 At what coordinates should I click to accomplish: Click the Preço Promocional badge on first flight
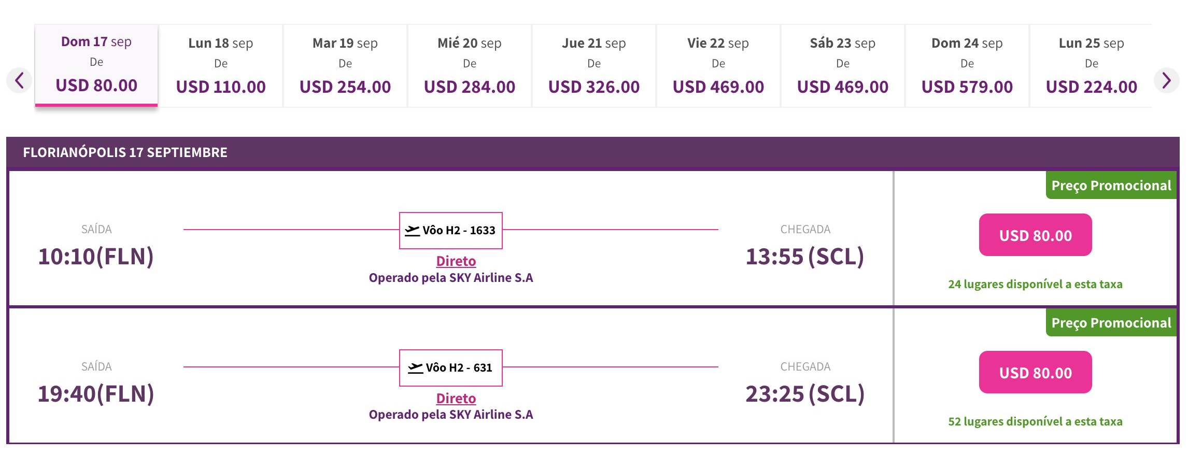pyautogui.click(x=1111, y=185)
